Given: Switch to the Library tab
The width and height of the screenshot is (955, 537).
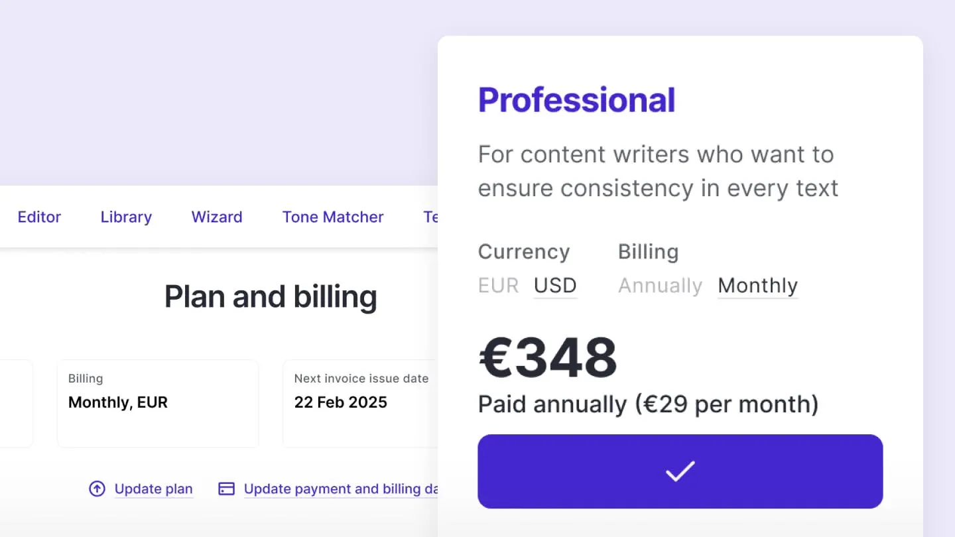Looking at the screenshot, I should [x=125, y=217].
